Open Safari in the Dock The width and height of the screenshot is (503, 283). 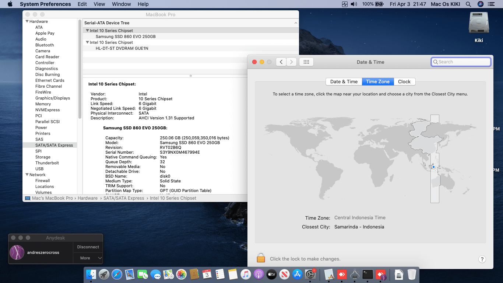click(x=117, y=274)
